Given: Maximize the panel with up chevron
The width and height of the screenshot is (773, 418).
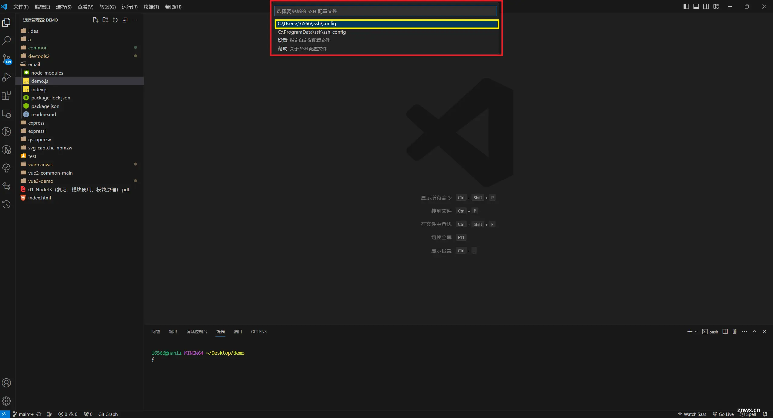Looking at the screenshot, I should [x=755, y=332].
